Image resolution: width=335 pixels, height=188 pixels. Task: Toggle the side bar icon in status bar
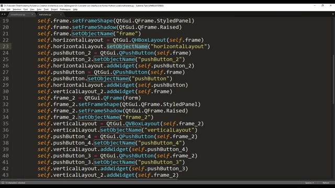[x=3, y=183]
